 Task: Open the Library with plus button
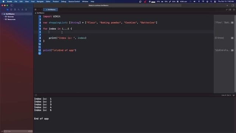227,6
